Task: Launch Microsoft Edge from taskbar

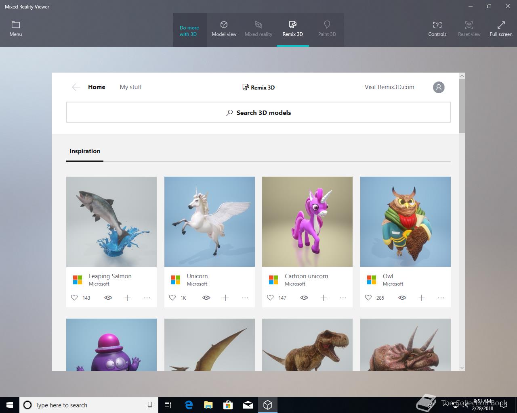Action: (x=189, y=405)
